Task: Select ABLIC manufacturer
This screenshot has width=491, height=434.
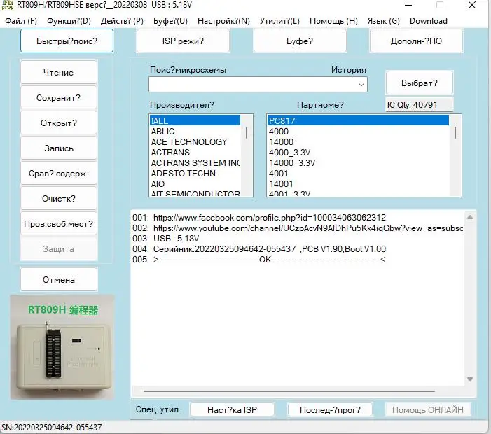Action: tap(195, 132)
